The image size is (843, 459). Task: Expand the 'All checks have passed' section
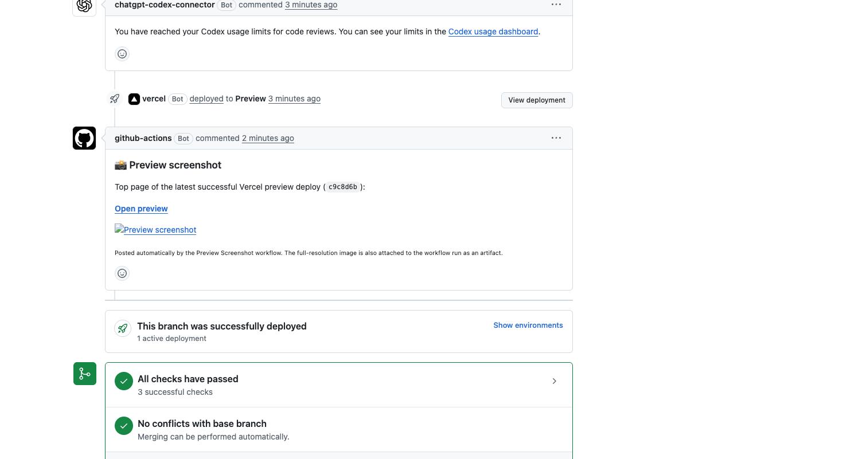click(x=339, y=385)
